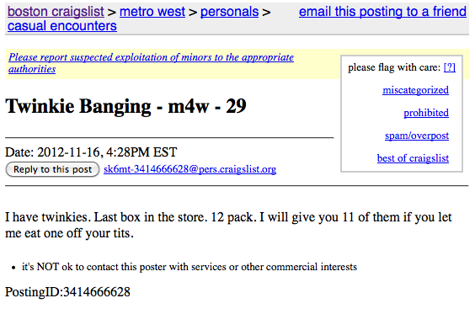Open the pers.craigslist.org reply email address
The height and width of the screenshot is (314, 475).
coord(190,169)
